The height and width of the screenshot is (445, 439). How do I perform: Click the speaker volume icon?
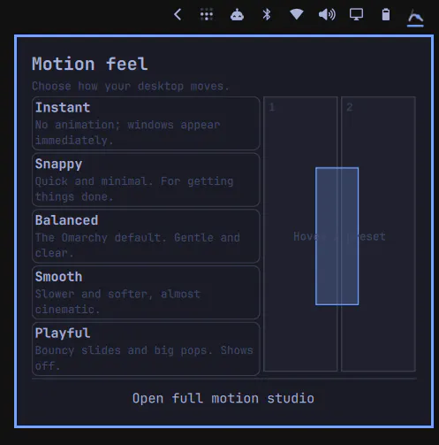[327, 14]
